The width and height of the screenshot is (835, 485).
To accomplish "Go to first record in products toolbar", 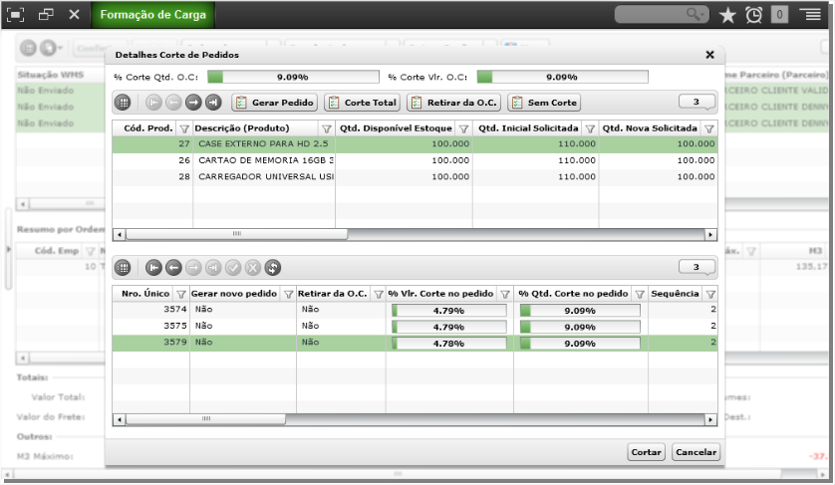I will point(153,103).
